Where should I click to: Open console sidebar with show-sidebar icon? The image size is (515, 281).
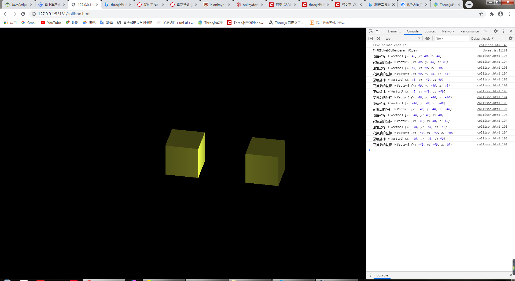click(370, 38)
